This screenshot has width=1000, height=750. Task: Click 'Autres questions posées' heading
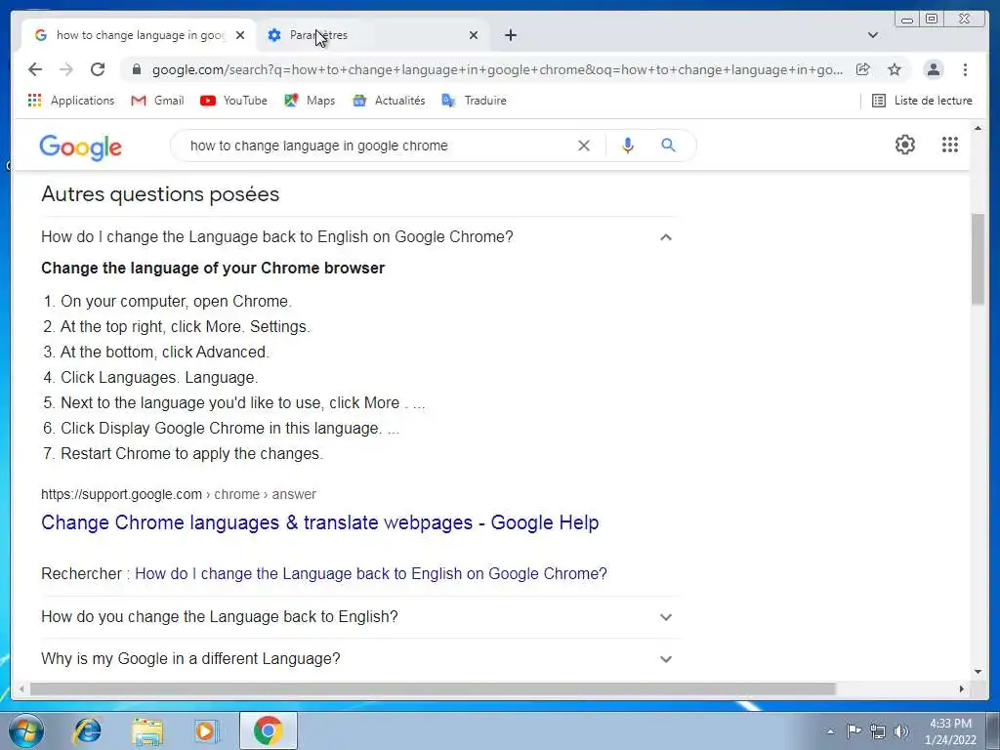[x=160, y=194]
